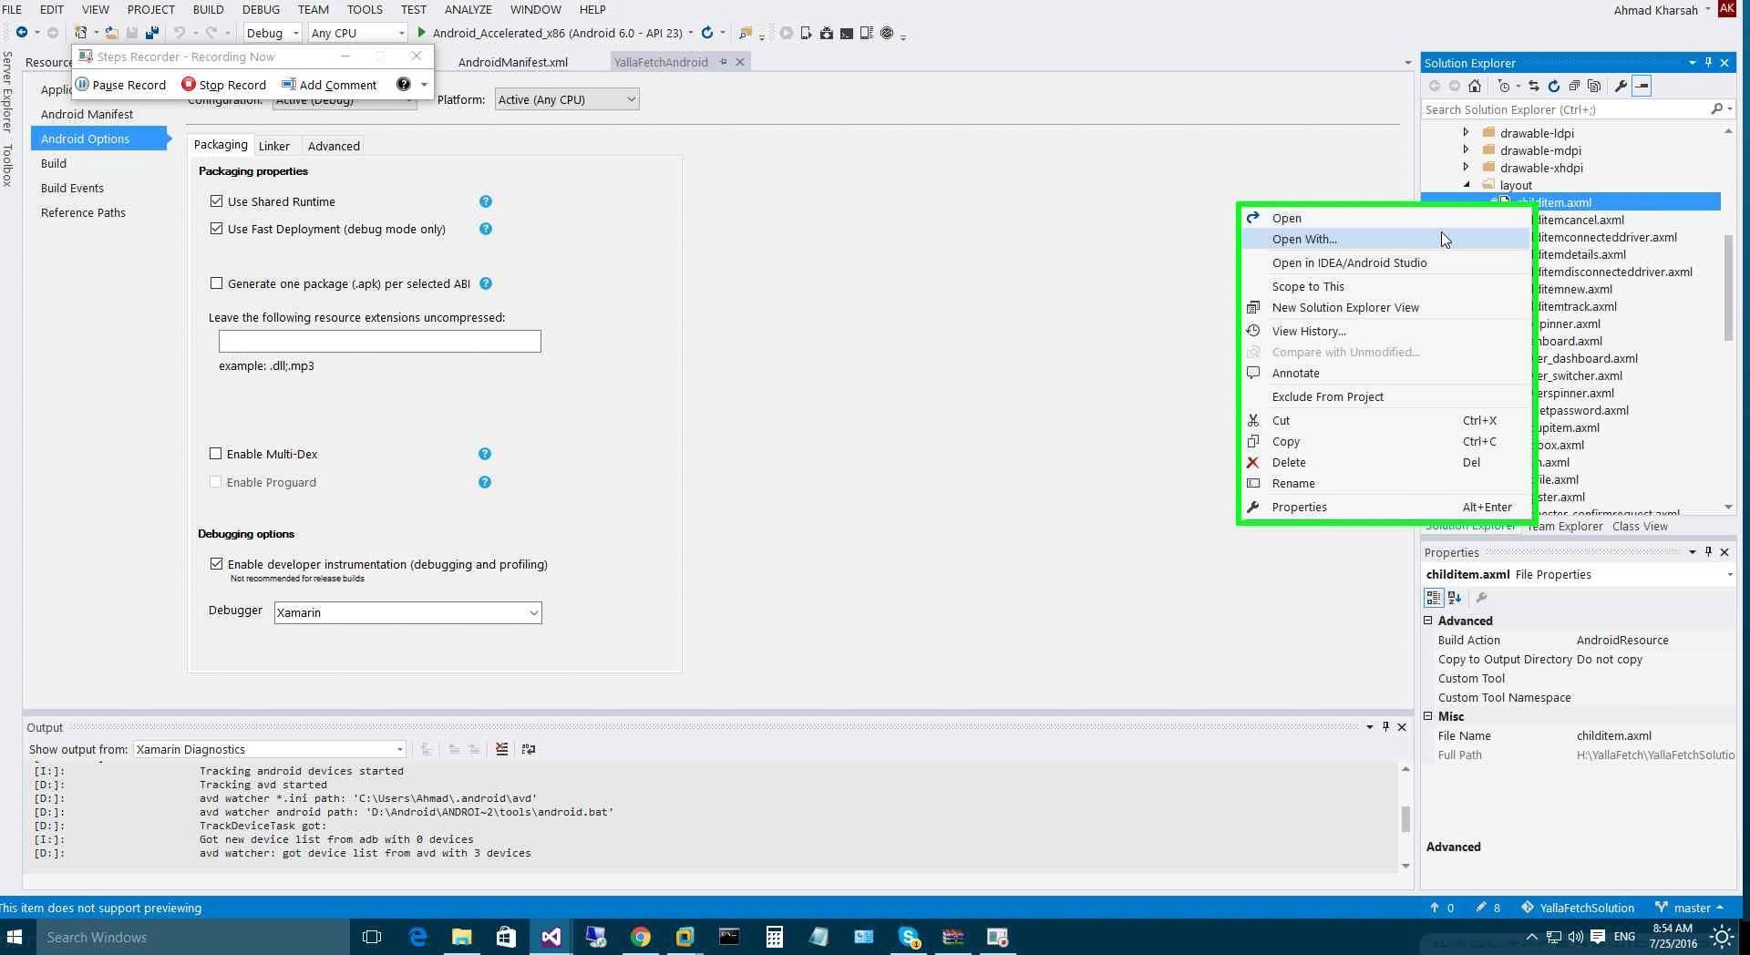The width and height of the screenshot is (1750, 955).
Task: Toggle the Preview Selected Items button
Action: (1642, 86)
